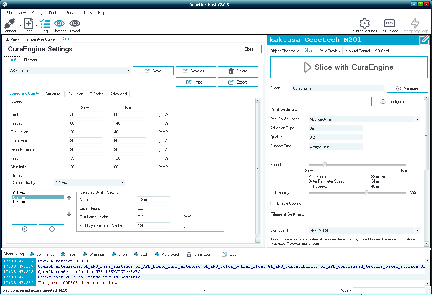Toggle Warnings log filter
Viewport: 432px width, 295px height.
pyautogui.click(x=85, y=254)
